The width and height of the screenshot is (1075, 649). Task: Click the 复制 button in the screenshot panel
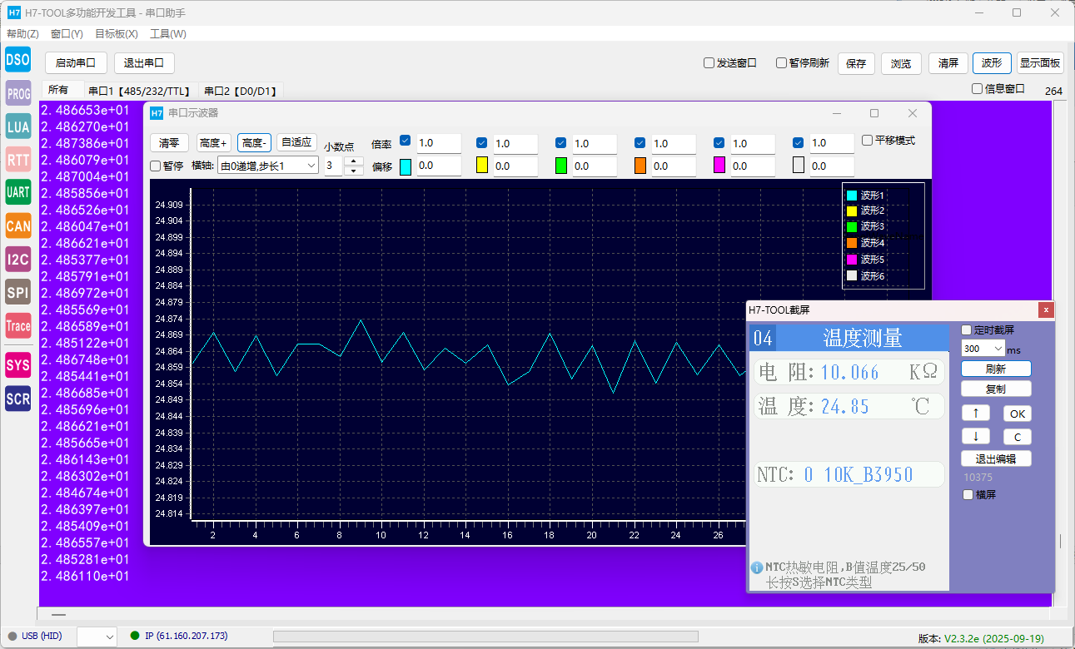(996, 389)
